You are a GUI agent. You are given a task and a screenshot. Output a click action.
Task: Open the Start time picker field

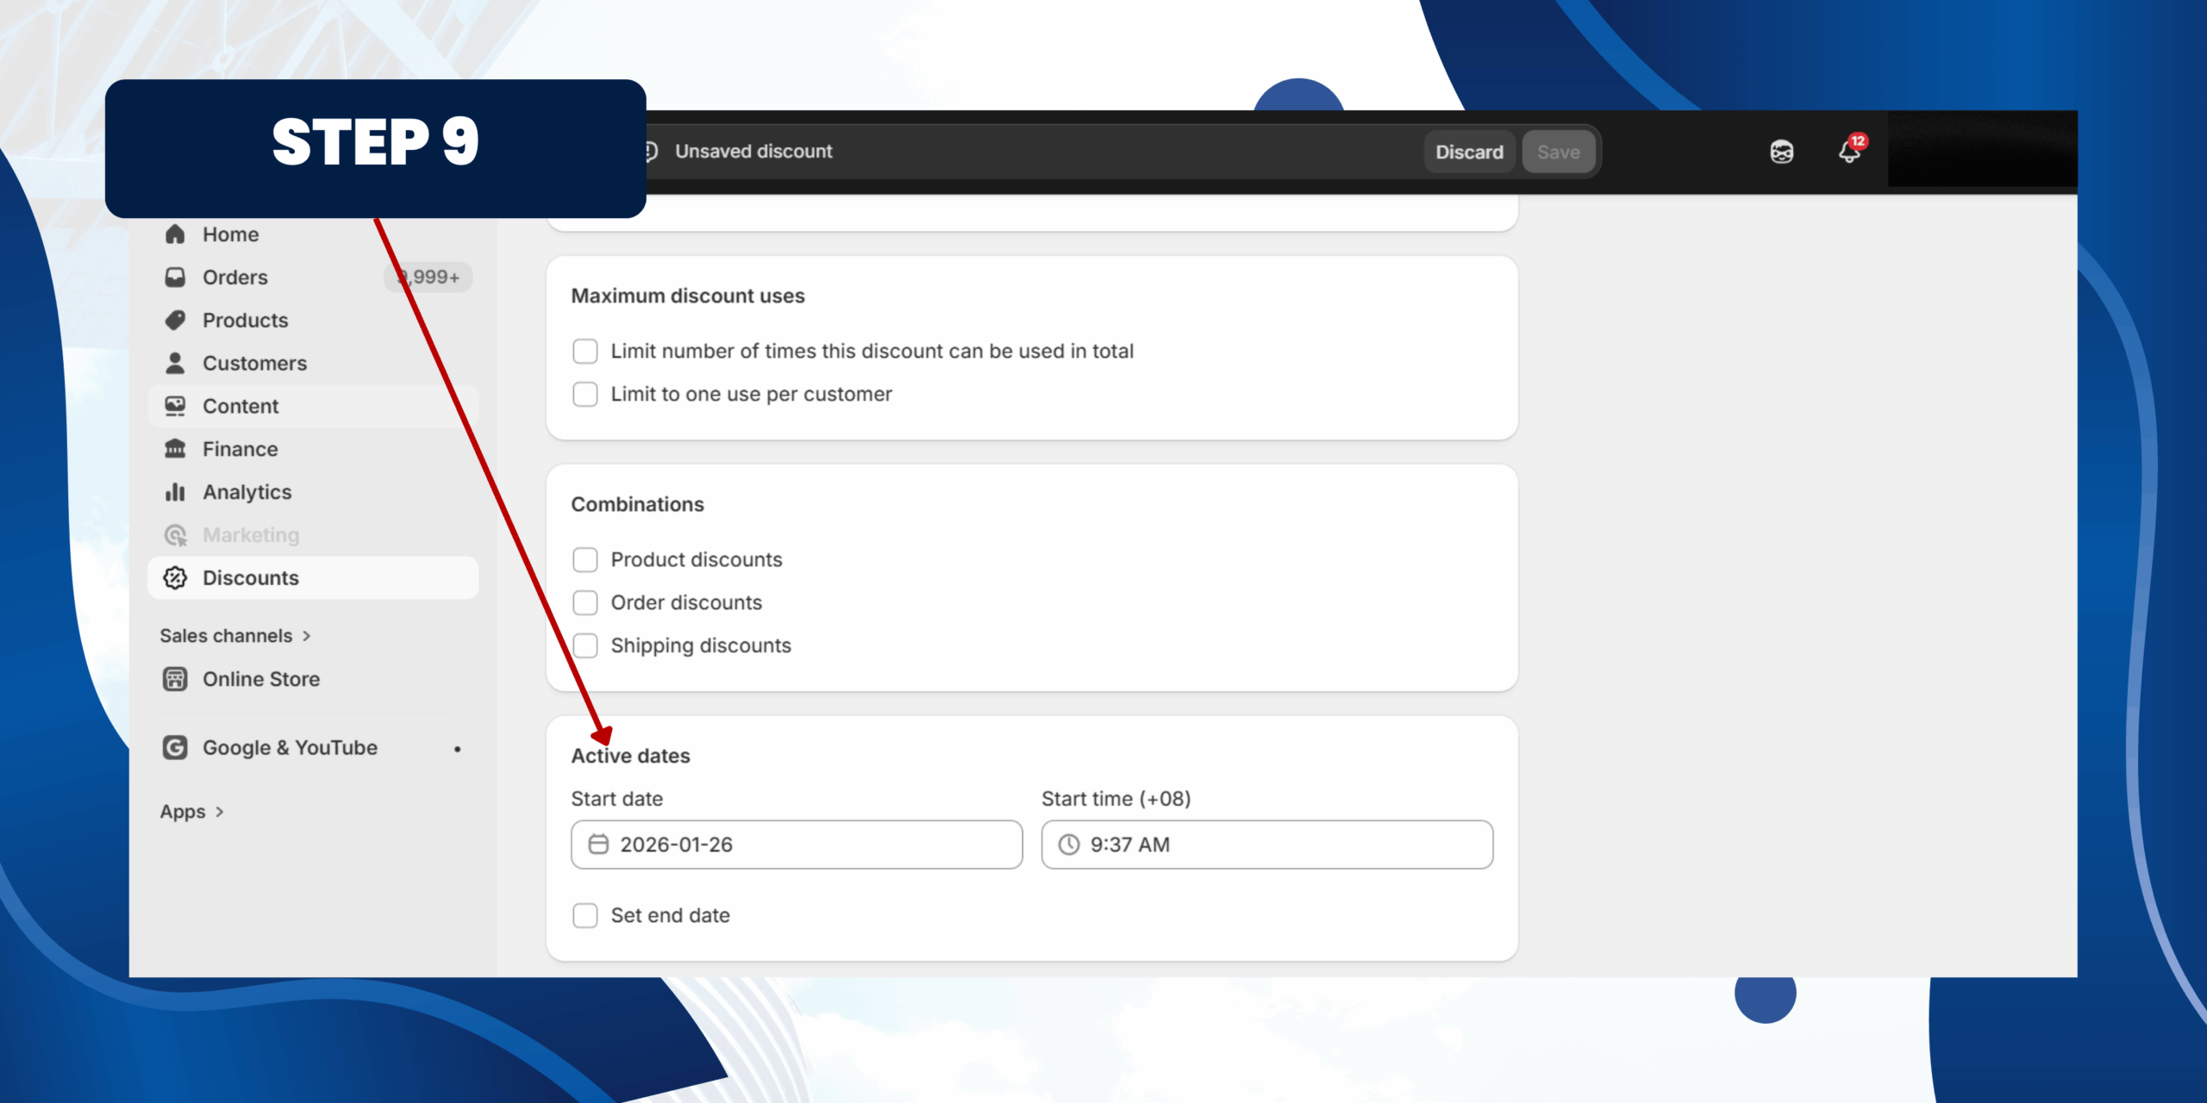click(1266, 844)
